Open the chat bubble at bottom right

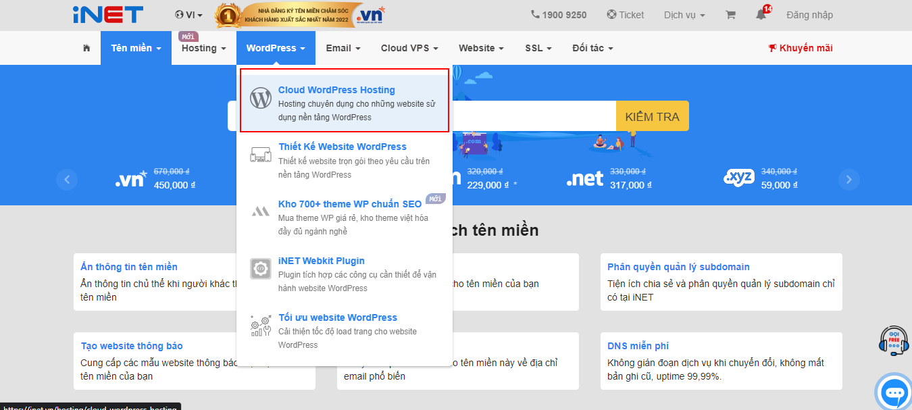click(x=893, y=392)
